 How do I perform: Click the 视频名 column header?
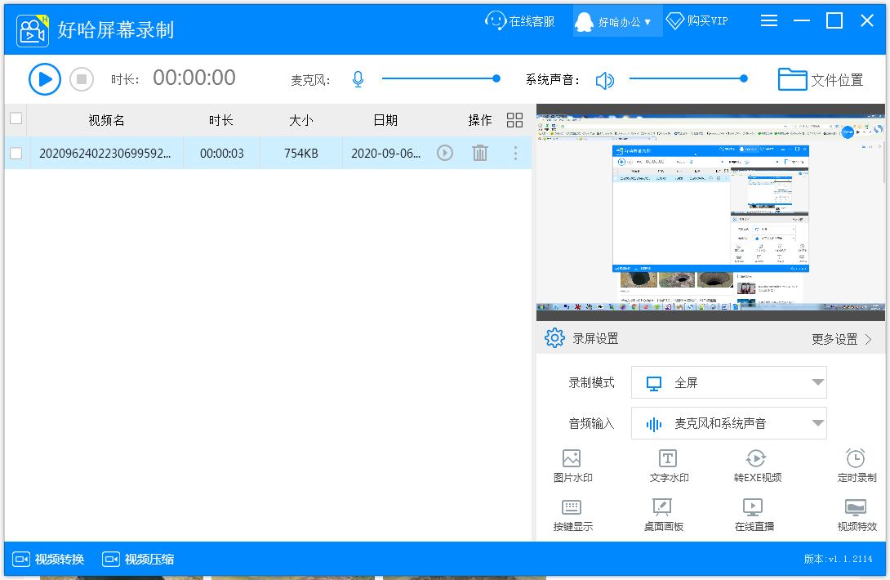(x=106, y=120)
